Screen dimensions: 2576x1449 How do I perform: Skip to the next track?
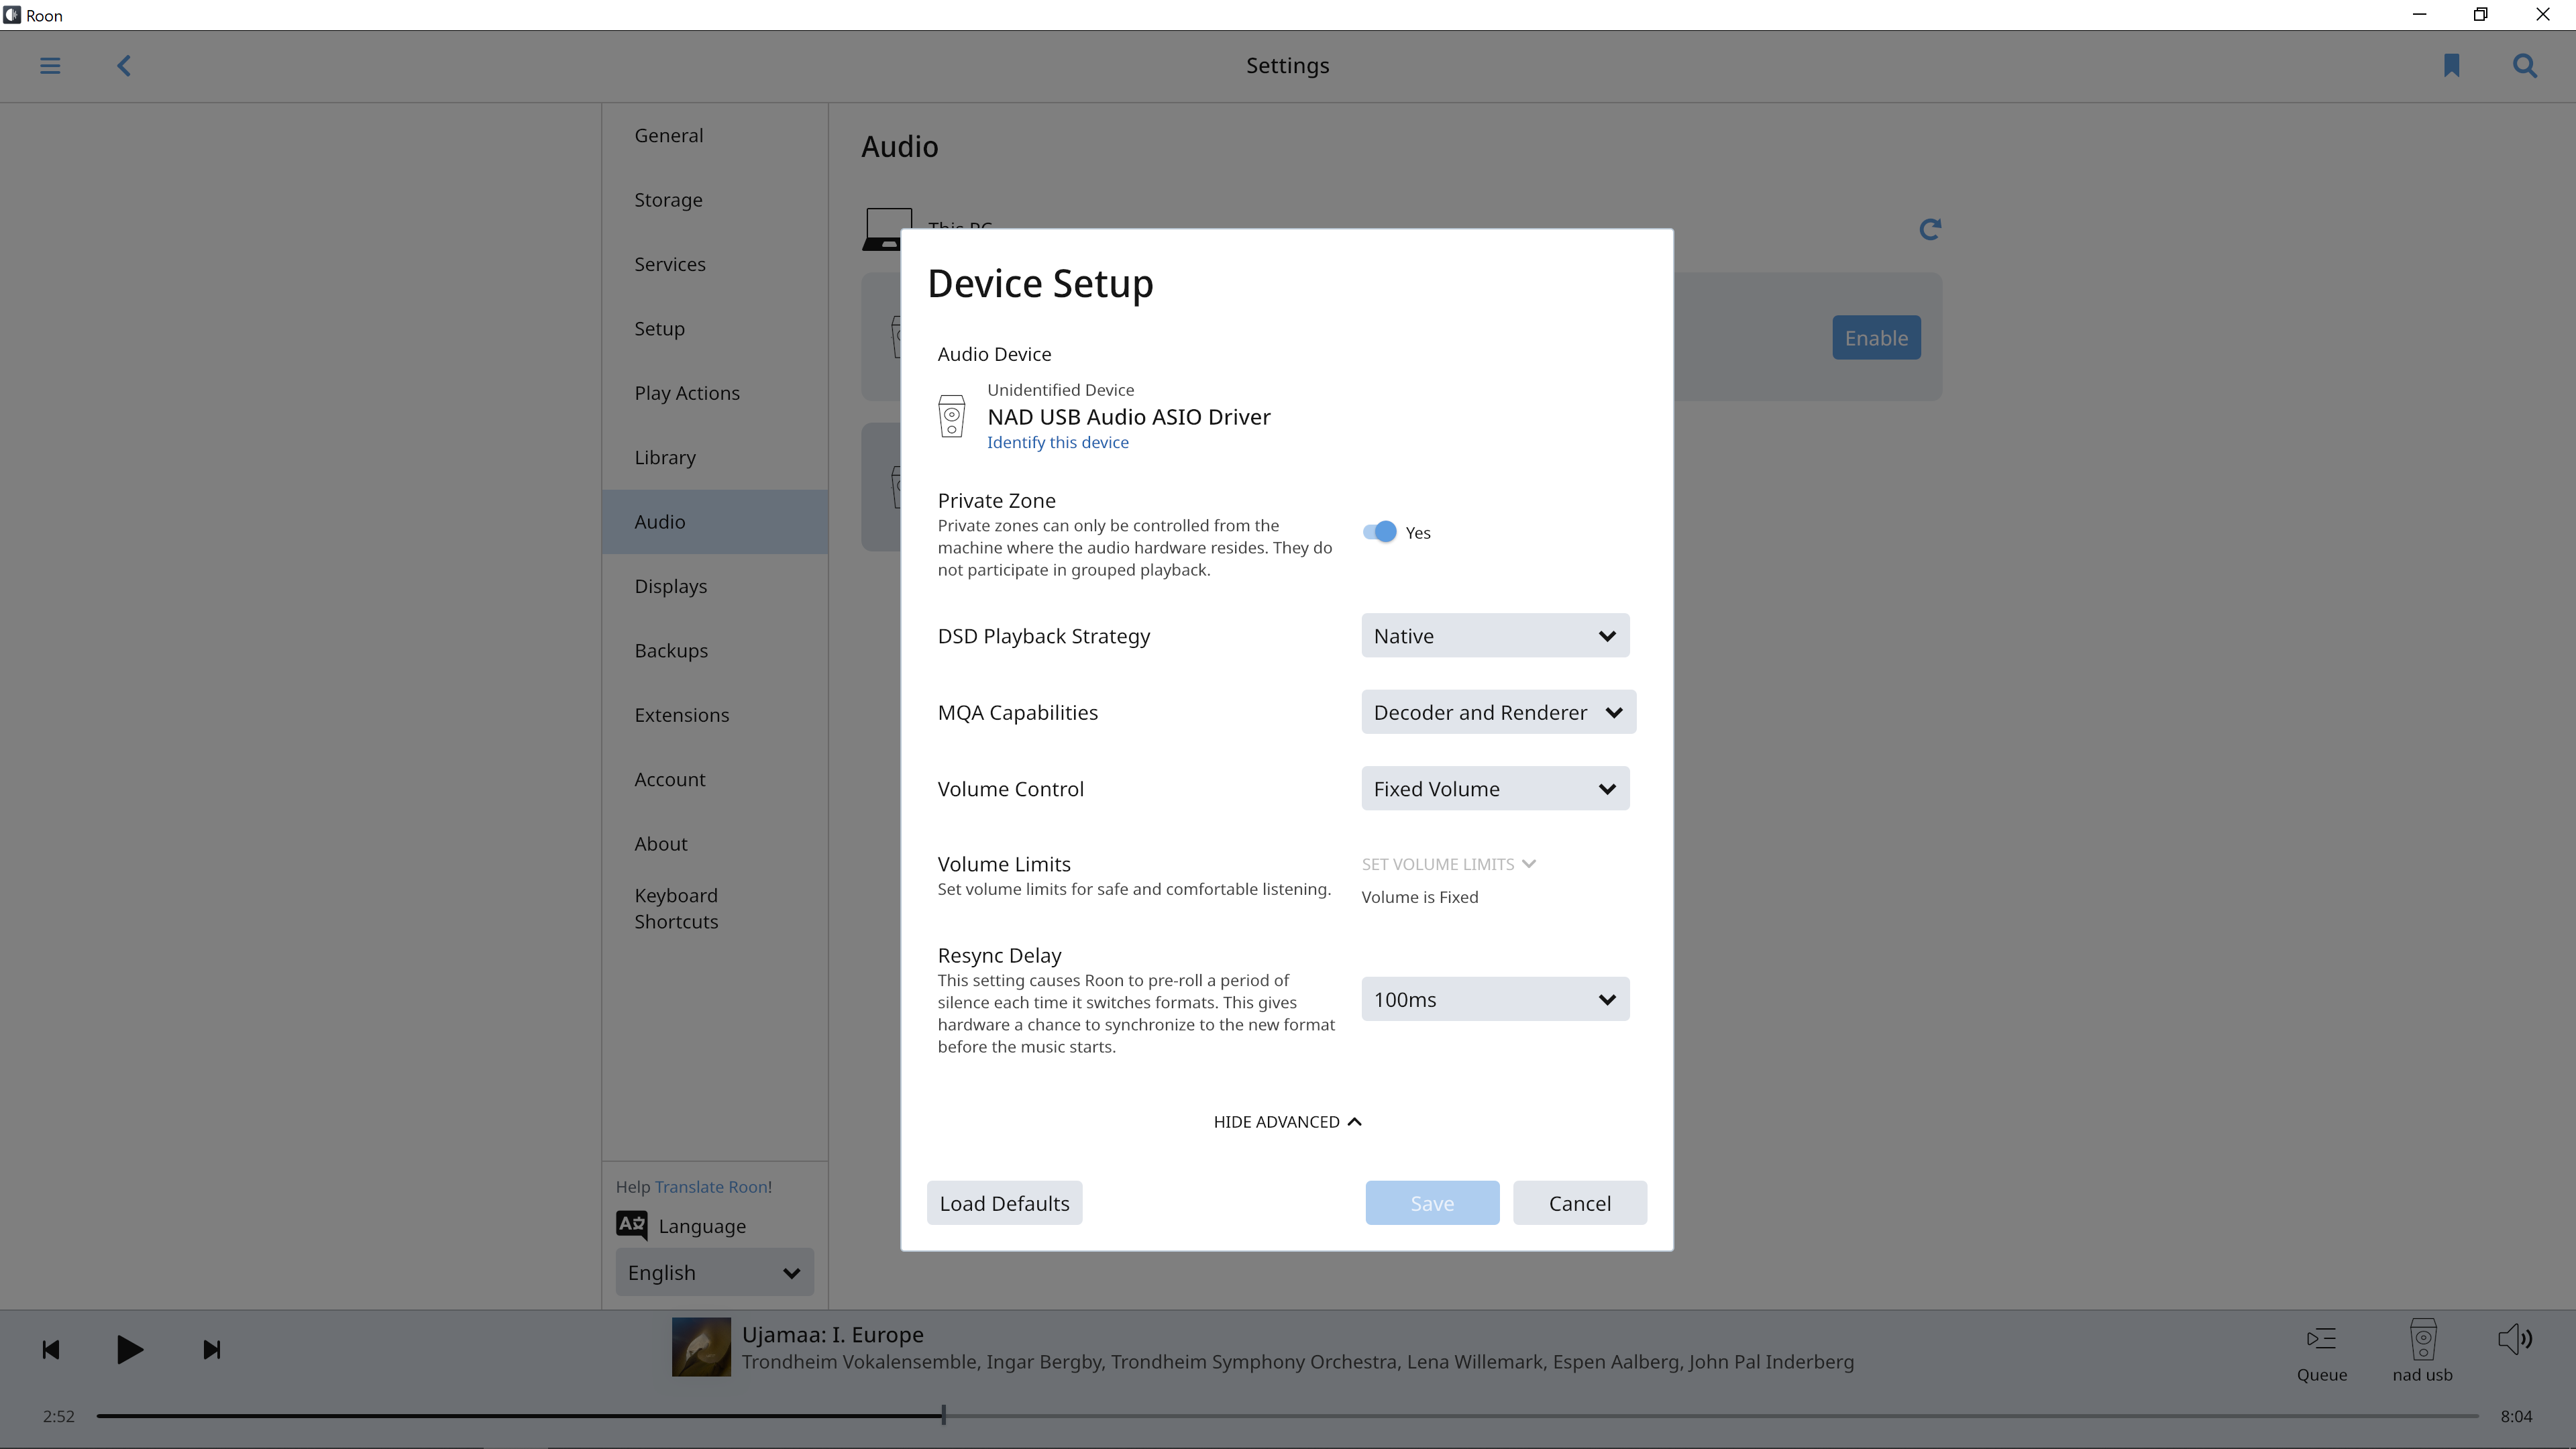click(x=211, y=1350)
